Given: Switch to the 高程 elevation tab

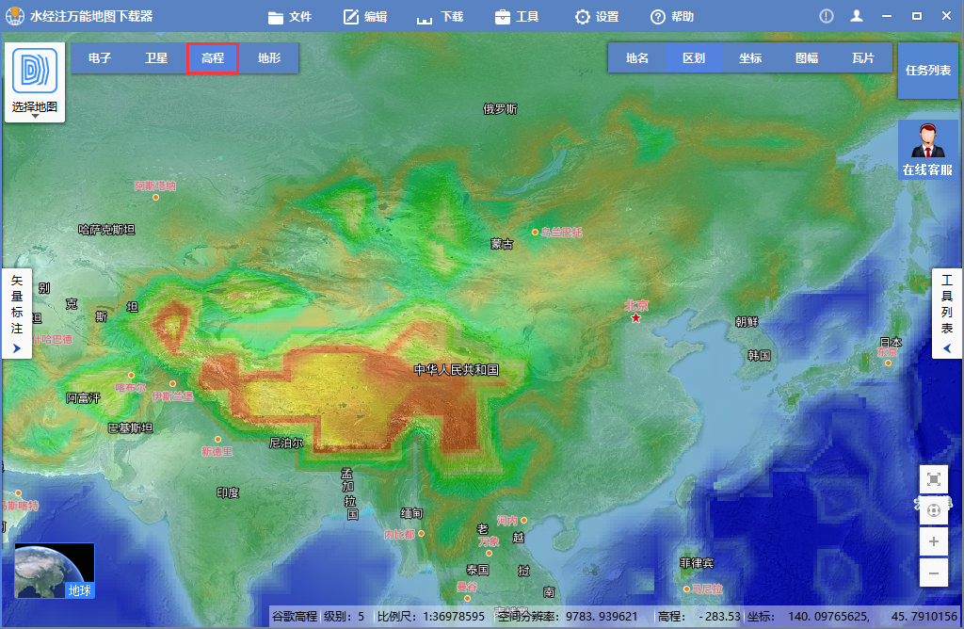Looking at the screenshot, I should [212, 57].
